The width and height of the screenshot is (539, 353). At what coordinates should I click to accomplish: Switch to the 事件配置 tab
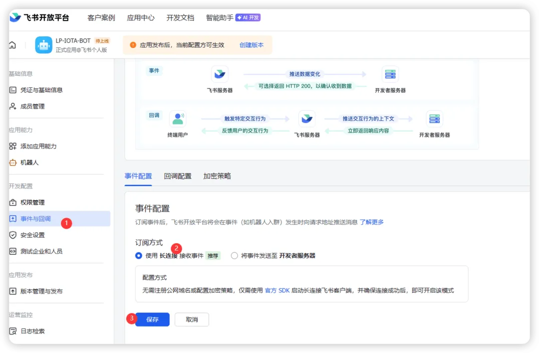(138, 176)
